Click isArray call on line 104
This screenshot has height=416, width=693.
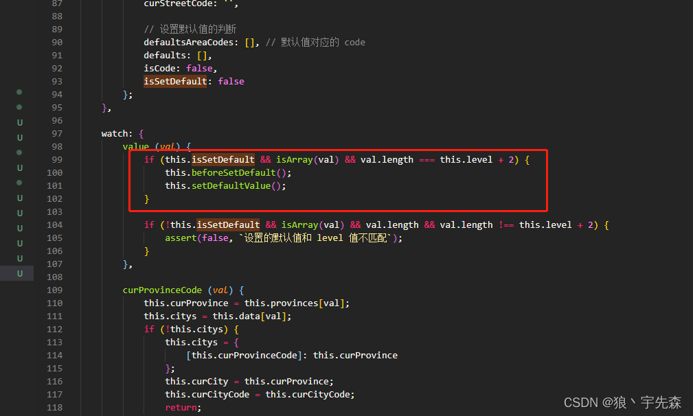point(299,225)
